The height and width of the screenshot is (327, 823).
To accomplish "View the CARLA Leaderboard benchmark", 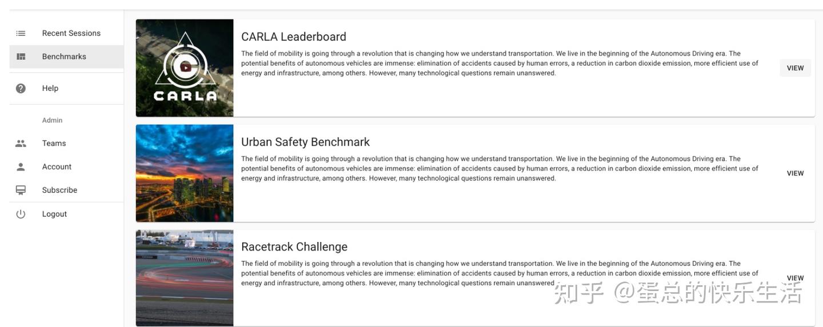I will pos(795,68).
